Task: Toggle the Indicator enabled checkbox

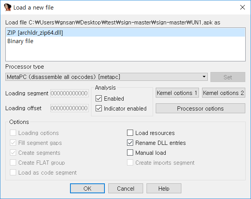Action: pos(99,108)
